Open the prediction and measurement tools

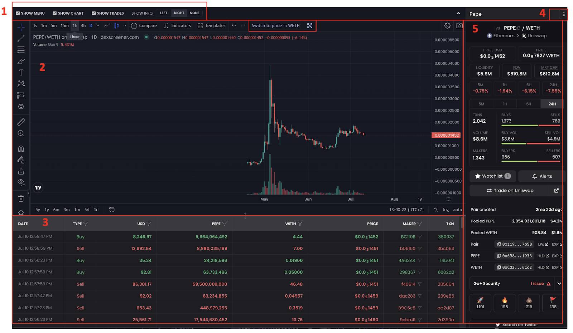21,95
